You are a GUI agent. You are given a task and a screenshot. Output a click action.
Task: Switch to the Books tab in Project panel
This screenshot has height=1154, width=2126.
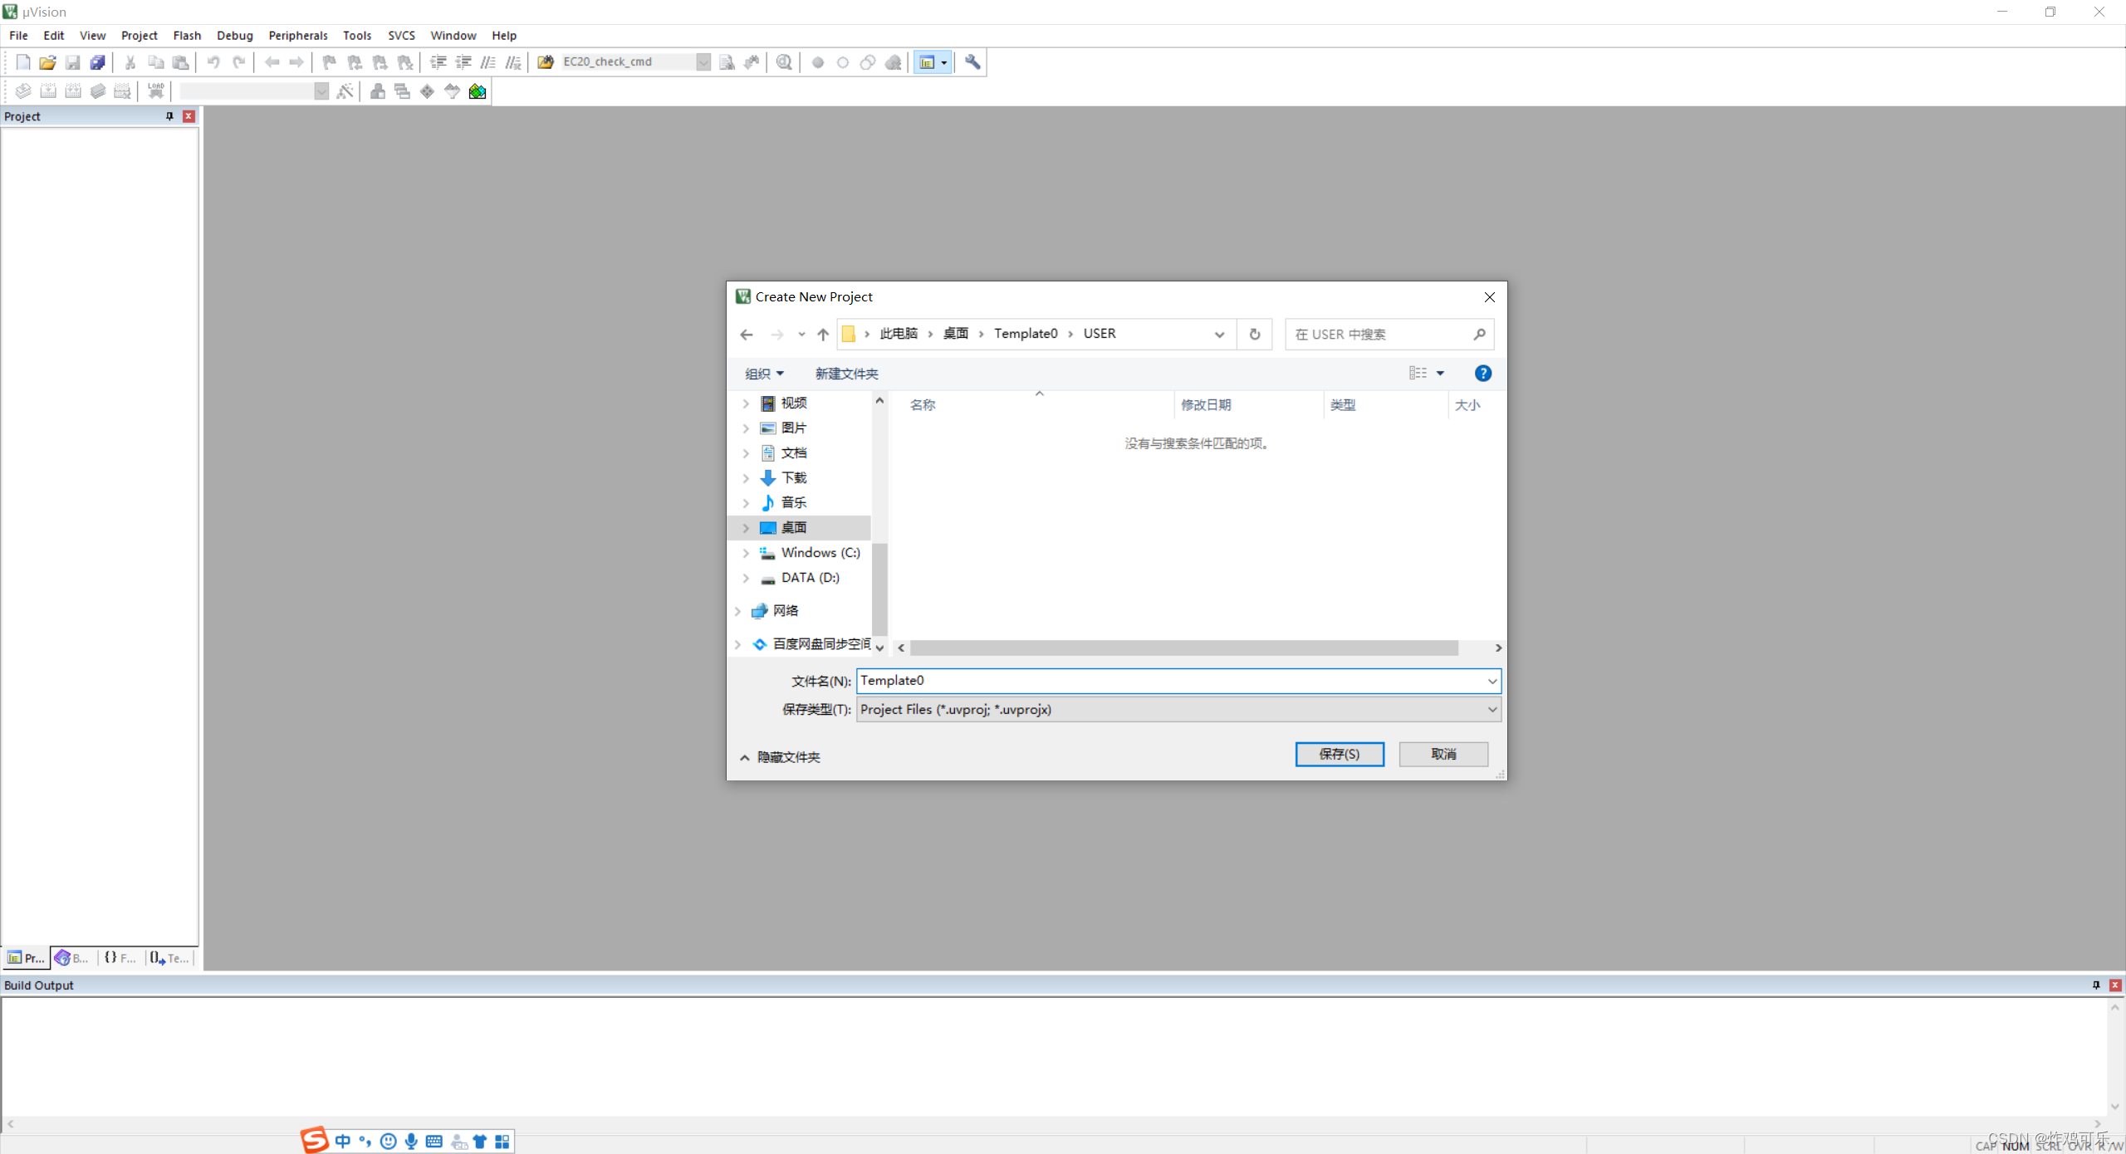coord(72,958)
